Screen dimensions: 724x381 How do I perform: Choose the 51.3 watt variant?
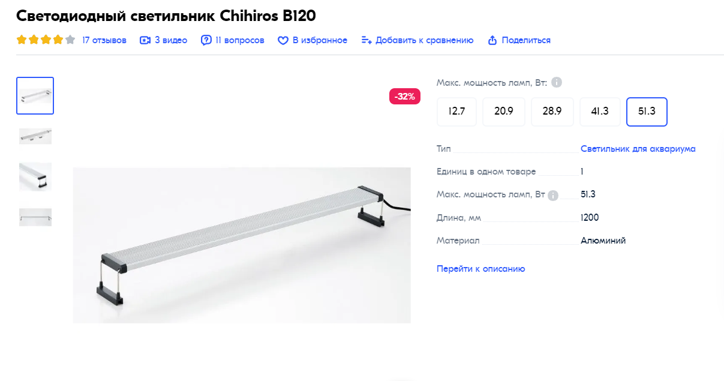pyautogui.click(x=647, y=112)
